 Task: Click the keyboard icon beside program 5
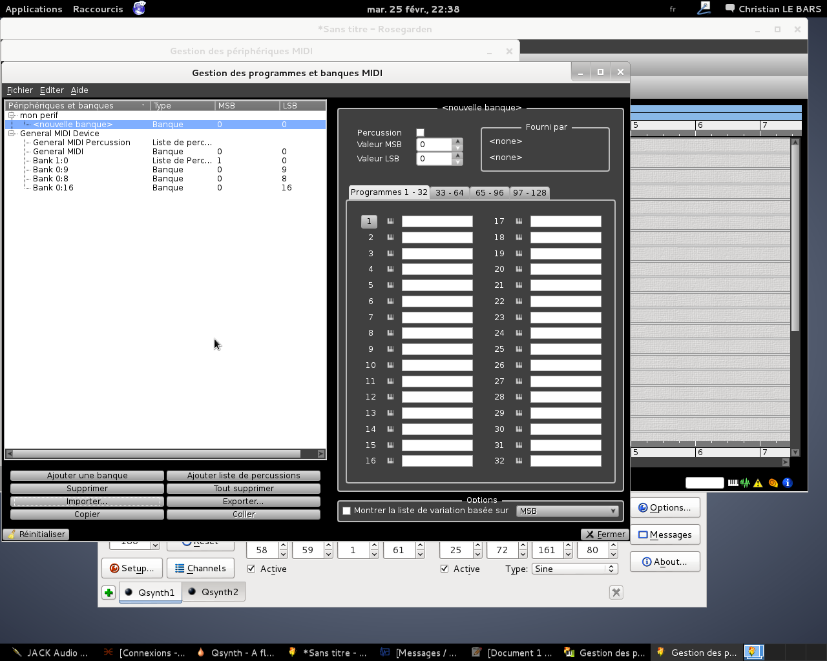[x=390, y=285]
